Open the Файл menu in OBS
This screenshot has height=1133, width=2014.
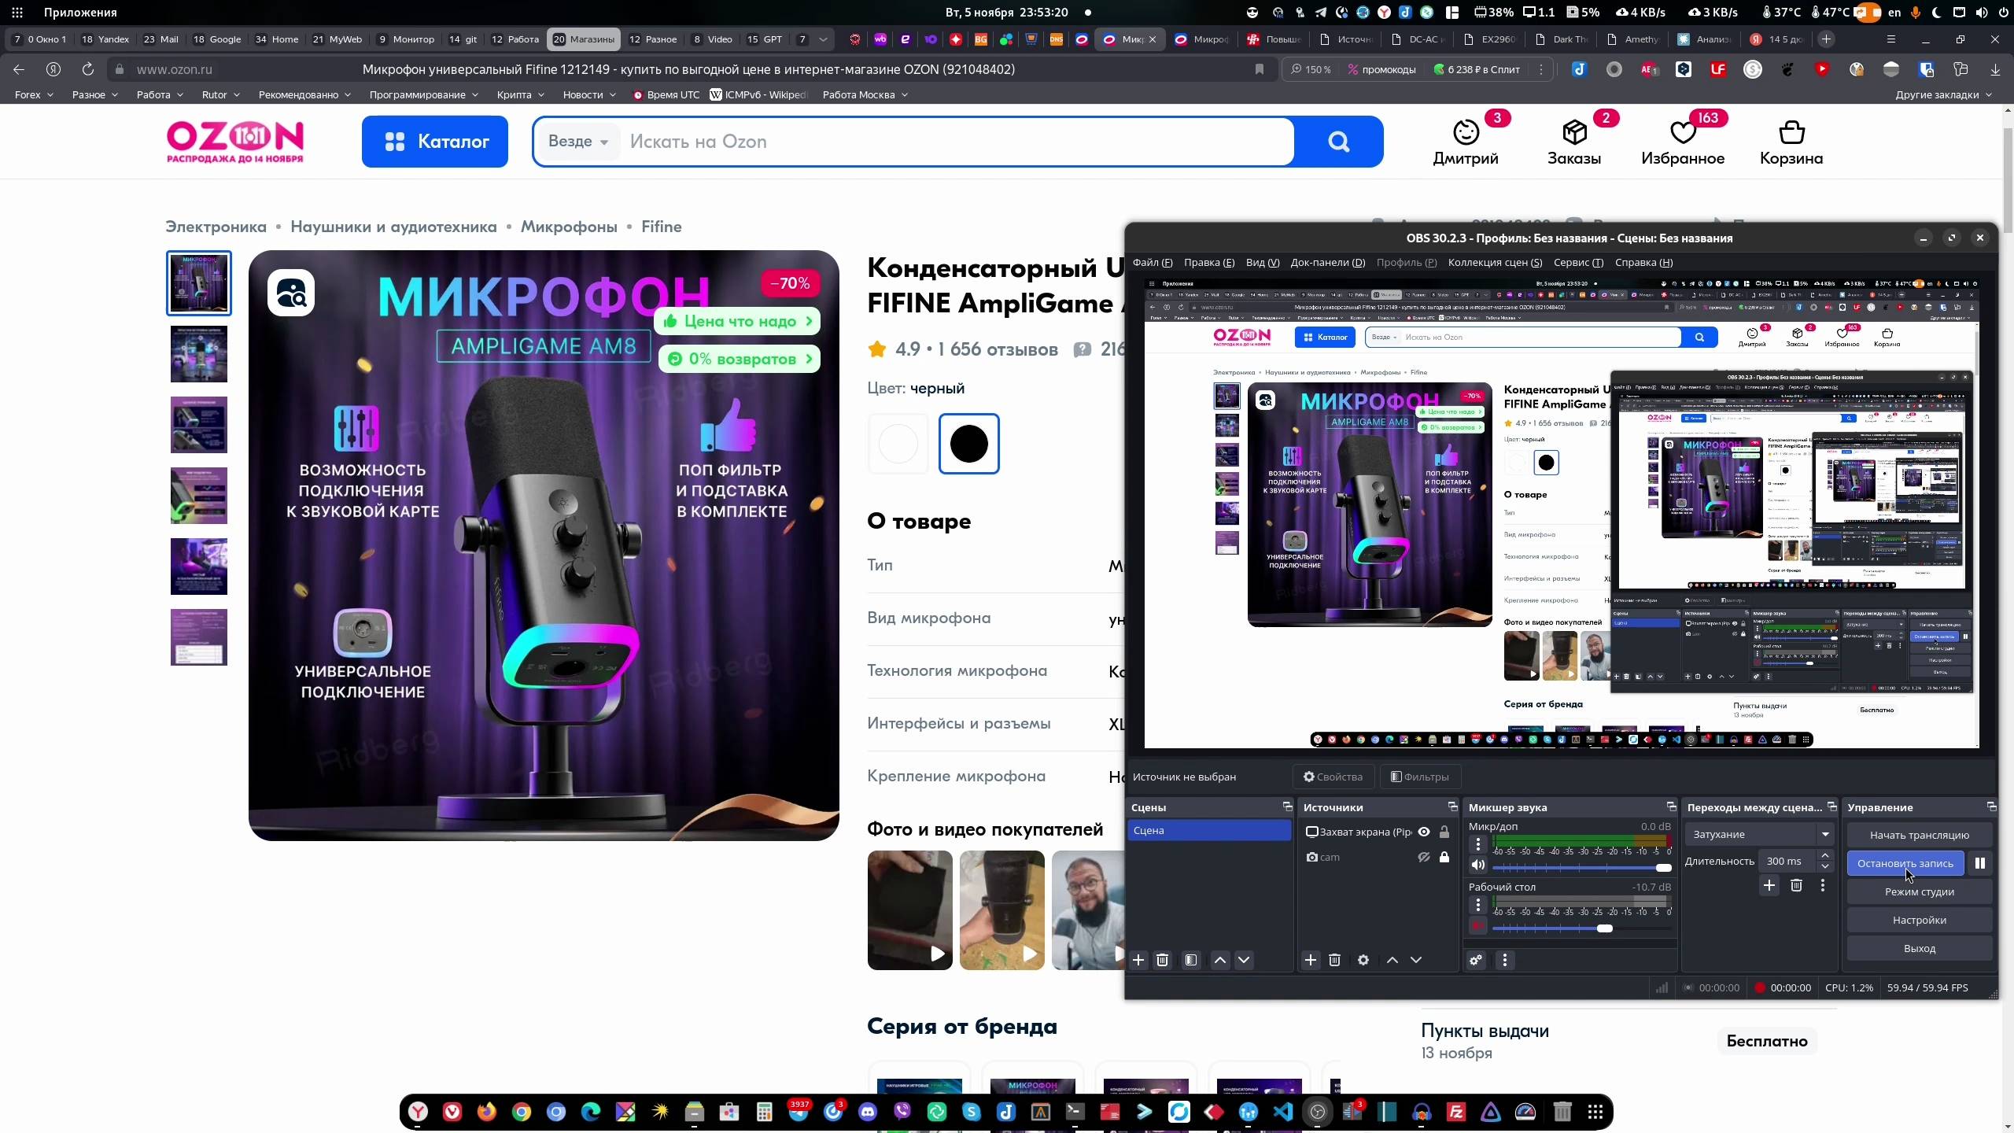pos(1152,262)
